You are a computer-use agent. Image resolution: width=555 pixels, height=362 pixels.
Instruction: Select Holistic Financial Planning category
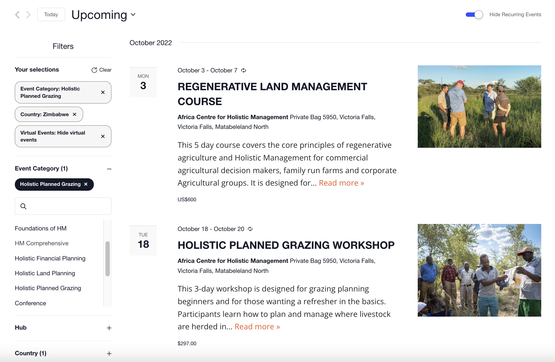[x=50, y=259]
